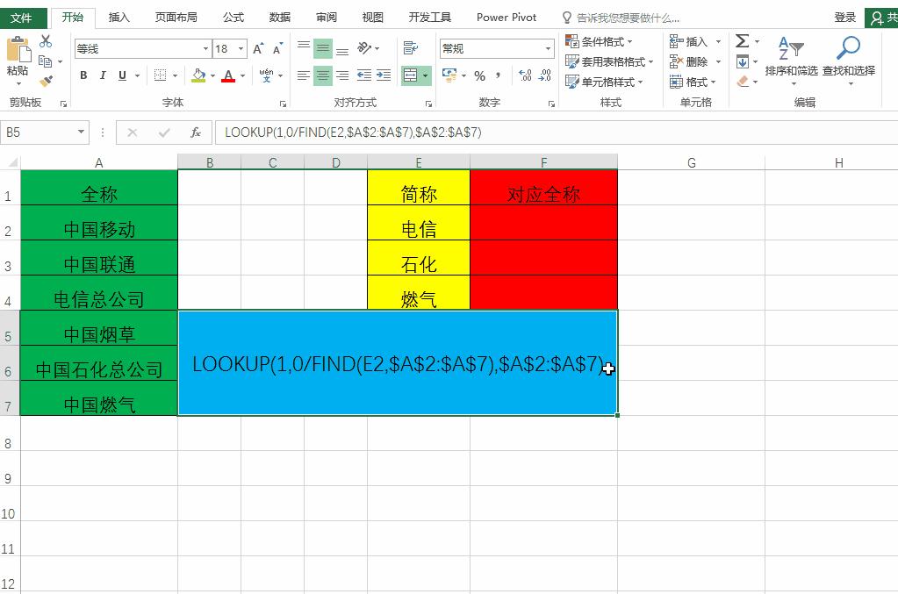Click 查找和选择 button
The height and width of the screenshot is (594, 898).
click(x=849, y=61)
